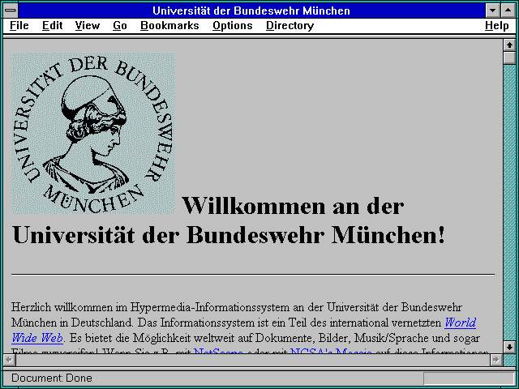
Task: Minimize the browser window
Action: (492, 11)
